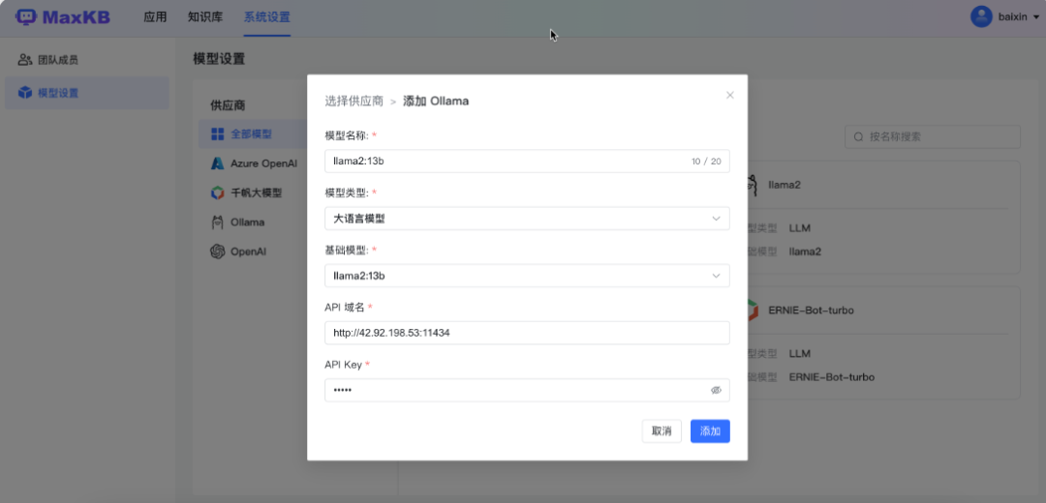Click the Ollama llama icon

click(218, 222)
